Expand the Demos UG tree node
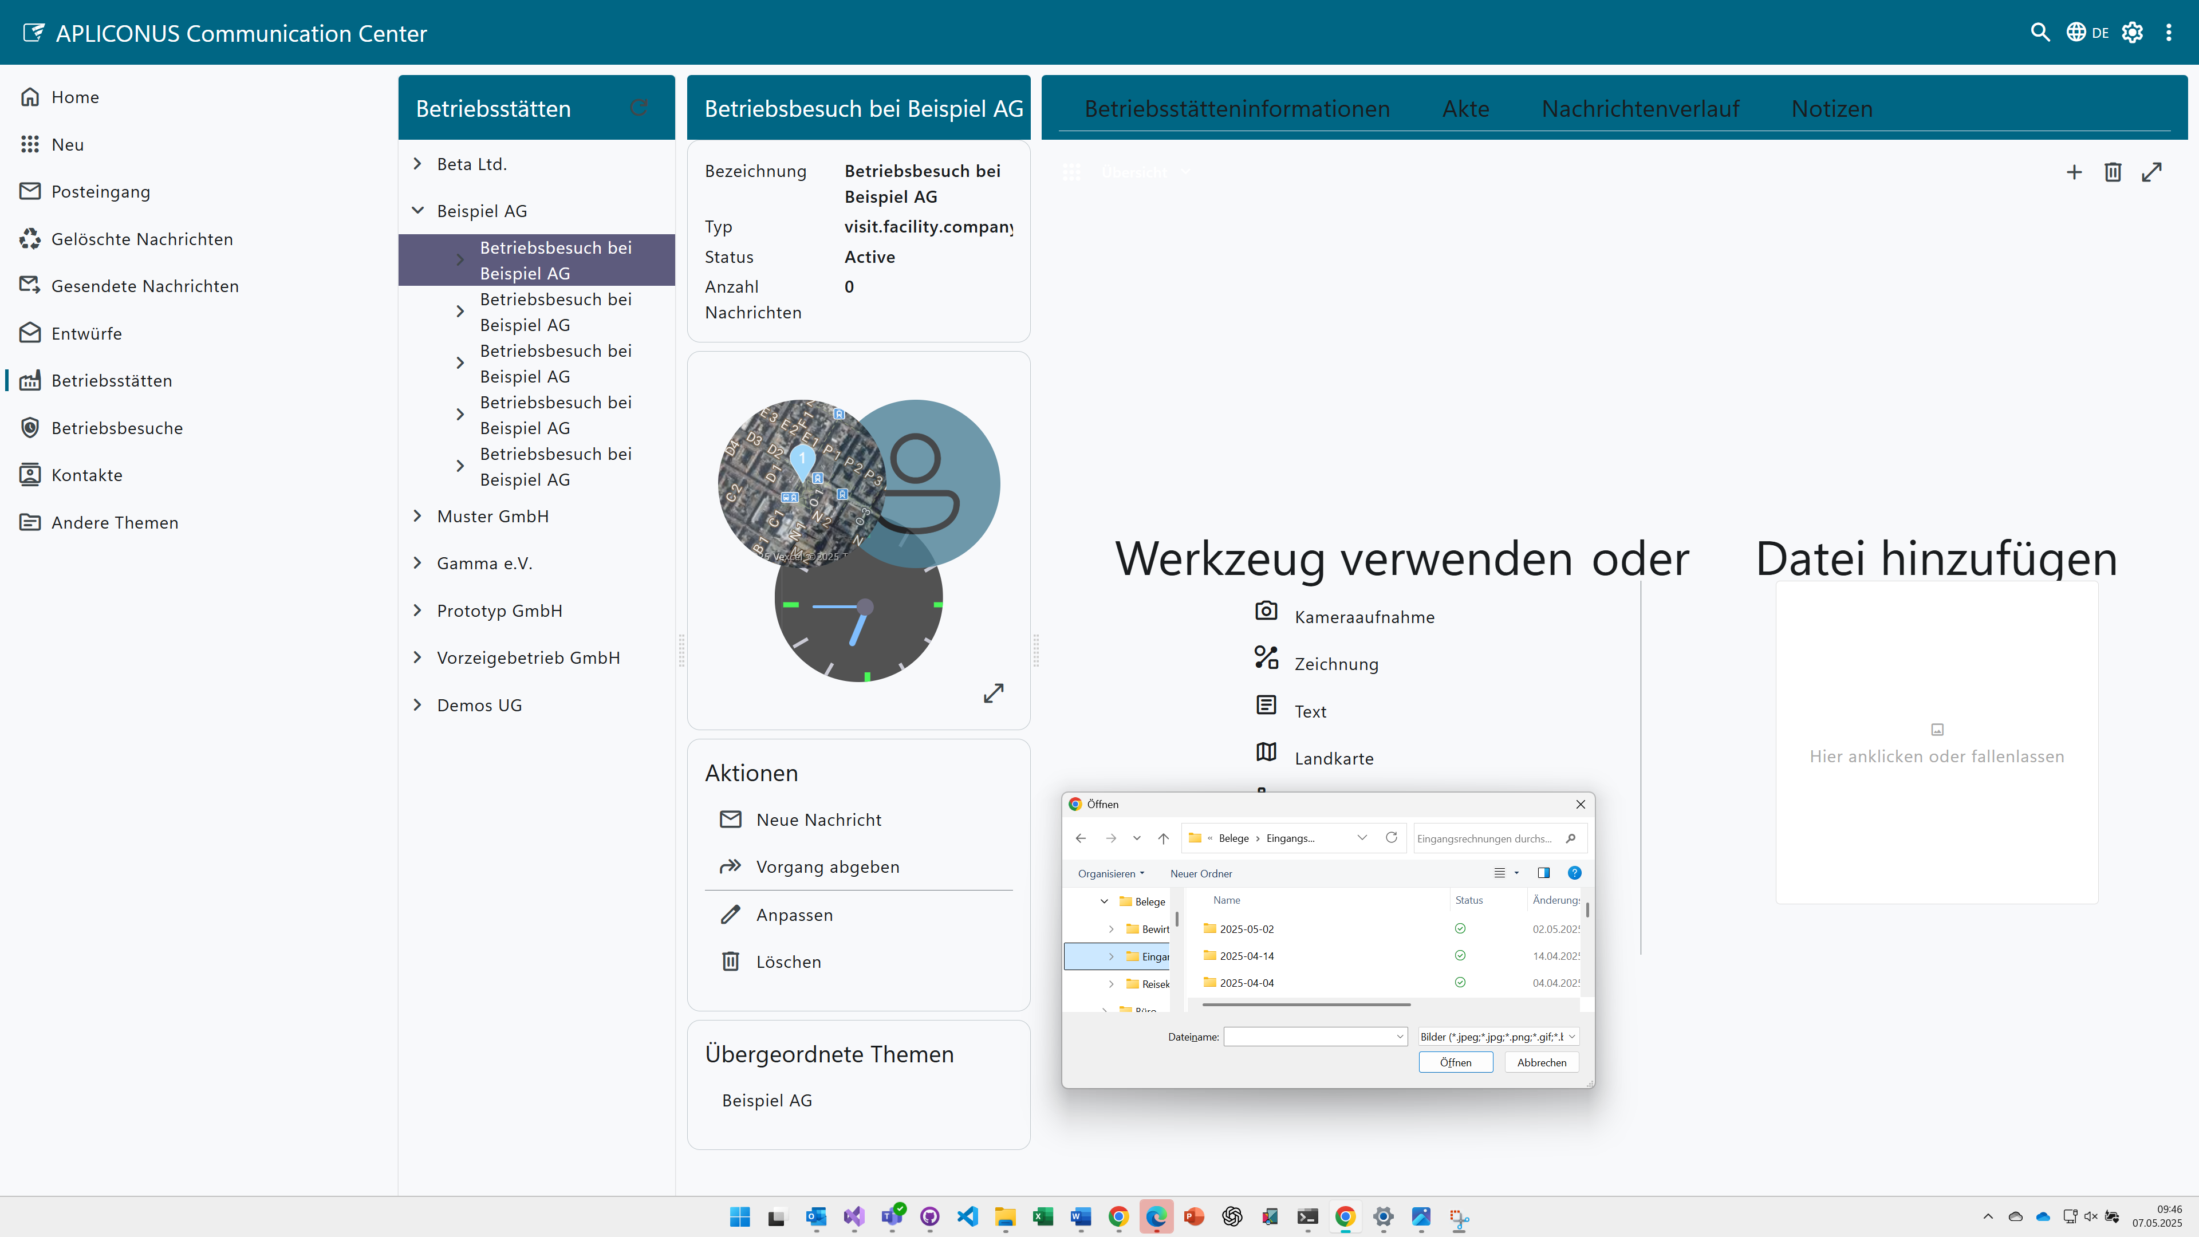The width and height of the screenshot is (2199, 1237). coord(417,705)
